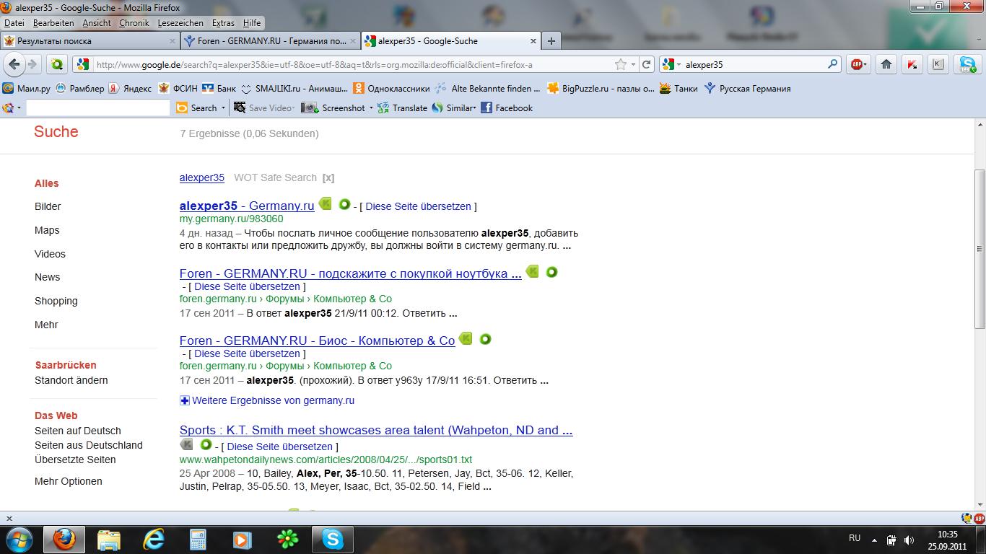
Task: Open the Screenshot button dropdown arrow
Action: tap(371, 107)
